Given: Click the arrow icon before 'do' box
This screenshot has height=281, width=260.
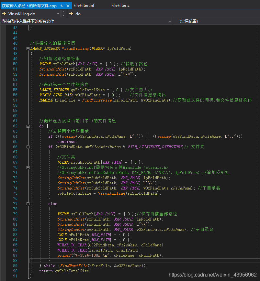Looking at the screenshot, I should pos(71,14).
